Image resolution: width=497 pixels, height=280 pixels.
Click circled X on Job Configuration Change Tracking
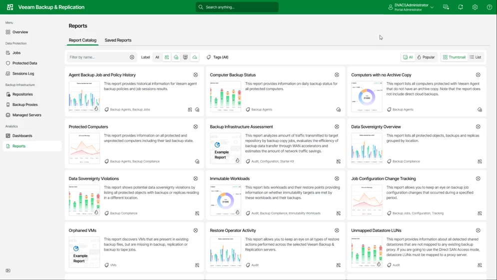click(478, 178)
